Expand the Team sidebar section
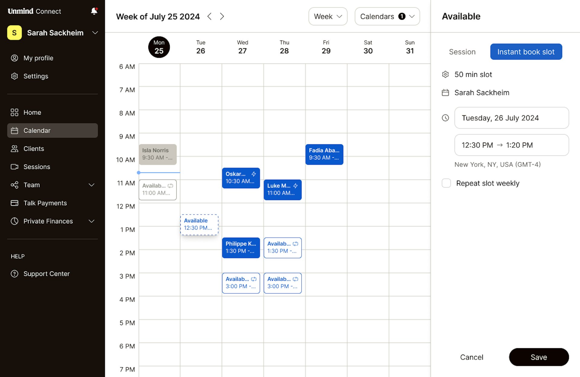The width and height of the screenshot is (580, 377). (92, 185)
